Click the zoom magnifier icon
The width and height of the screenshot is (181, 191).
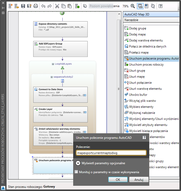click(x=132, y=6)
